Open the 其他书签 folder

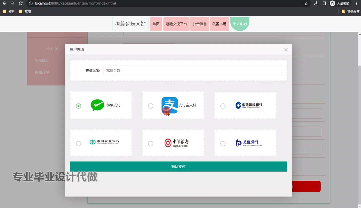350,11
